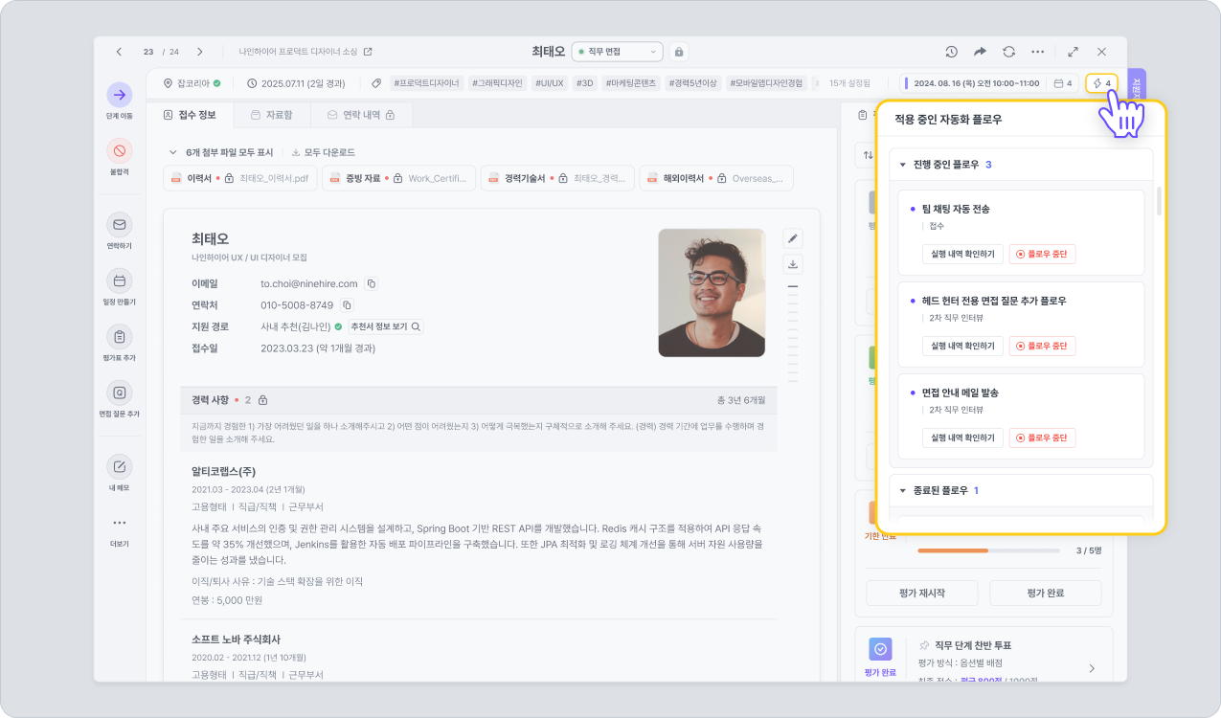
Task: Open the top bar more options icon
Action: [1037, 52]
